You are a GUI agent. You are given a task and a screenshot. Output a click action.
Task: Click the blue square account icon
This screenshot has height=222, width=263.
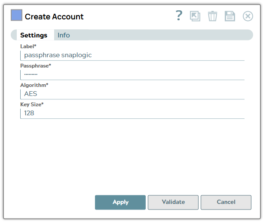pyautogui.click(x=16, y=15)
